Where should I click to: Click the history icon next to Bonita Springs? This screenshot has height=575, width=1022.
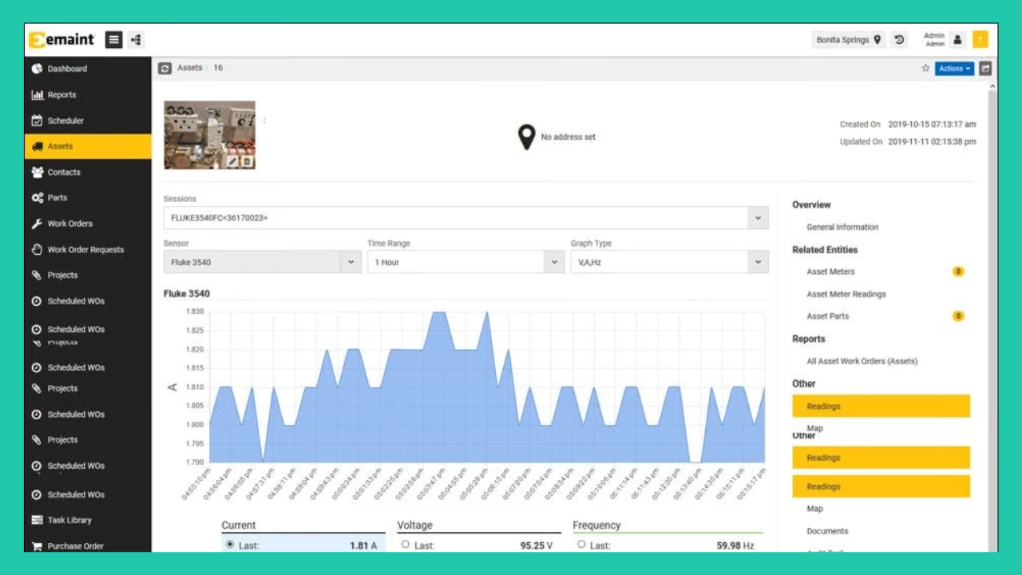tap(899, 40)
